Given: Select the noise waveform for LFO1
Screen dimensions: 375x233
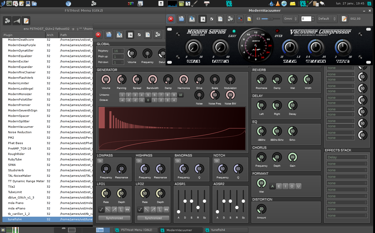Looking at the screenshot, I should point(127,209).
